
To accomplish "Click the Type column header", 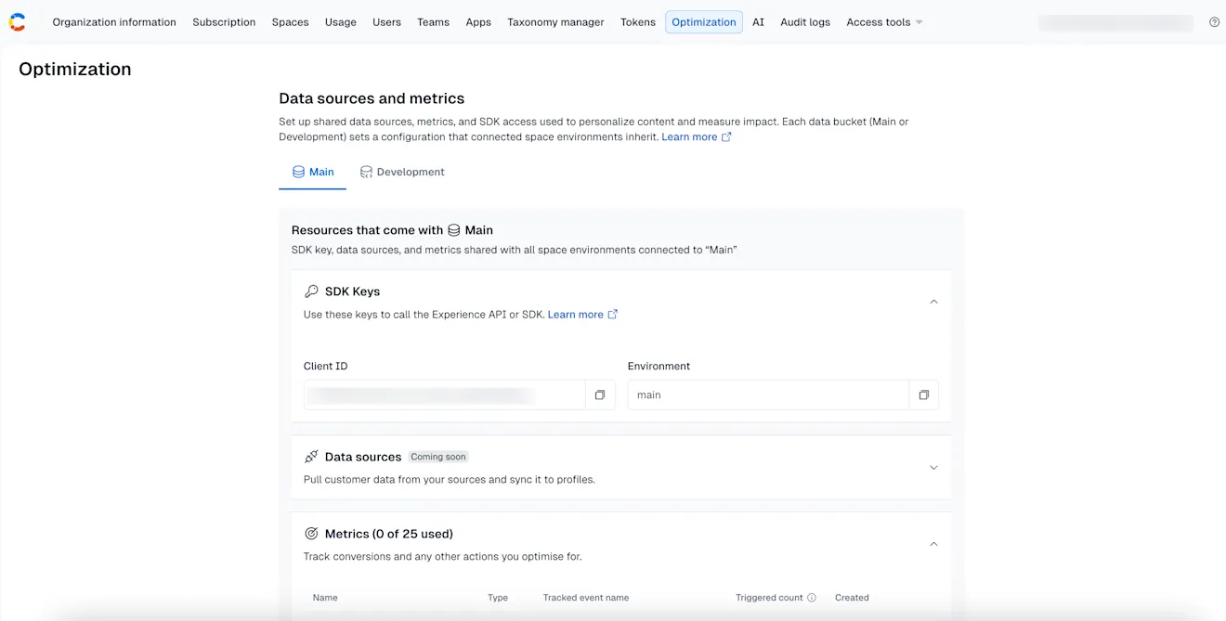I will coord(498,598).
